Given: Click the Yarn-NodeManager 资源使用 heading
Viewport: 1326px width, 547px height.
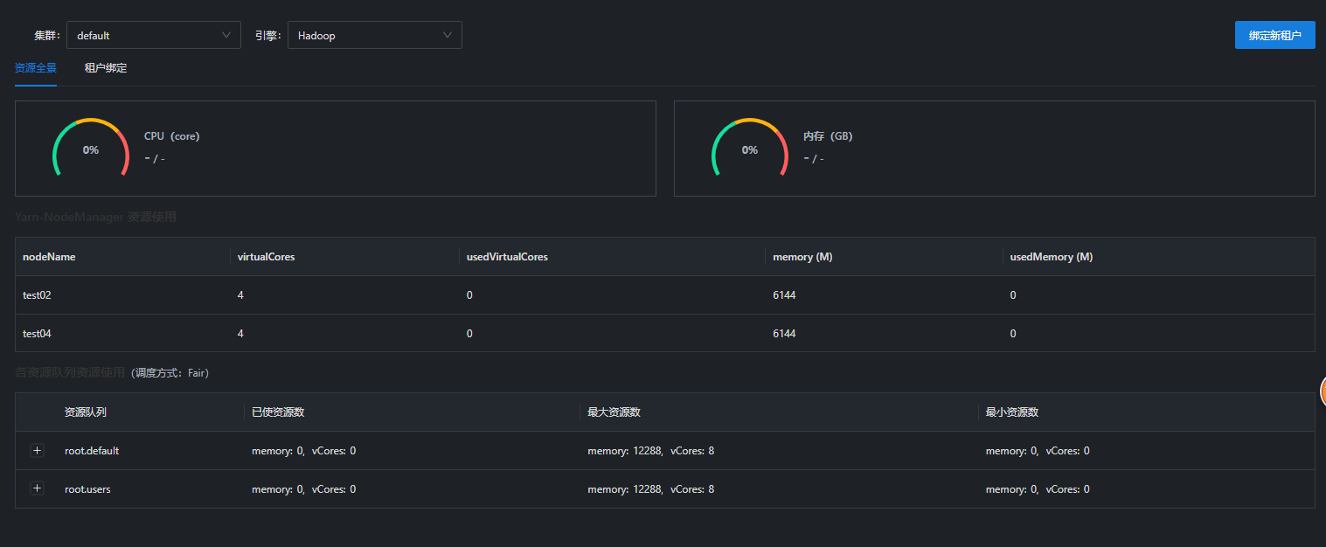Looking at the screenshot, I should (x=96, y=217).
